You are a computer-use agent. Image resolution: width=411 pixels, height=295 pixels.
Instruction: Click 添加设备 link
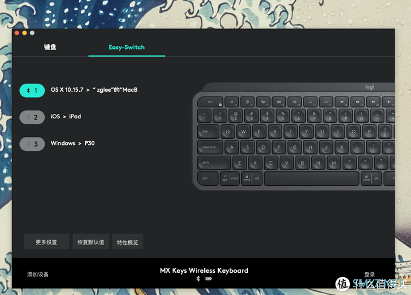(x=37, y=274)
